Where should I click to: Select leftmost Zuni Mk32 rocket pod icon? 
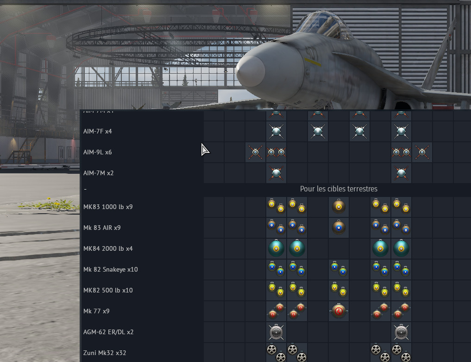[276, 353]
